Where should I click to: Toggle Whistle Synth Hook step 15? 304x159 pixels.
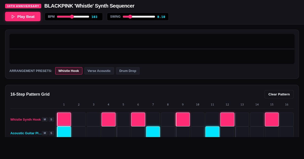(x=272, y=119)
